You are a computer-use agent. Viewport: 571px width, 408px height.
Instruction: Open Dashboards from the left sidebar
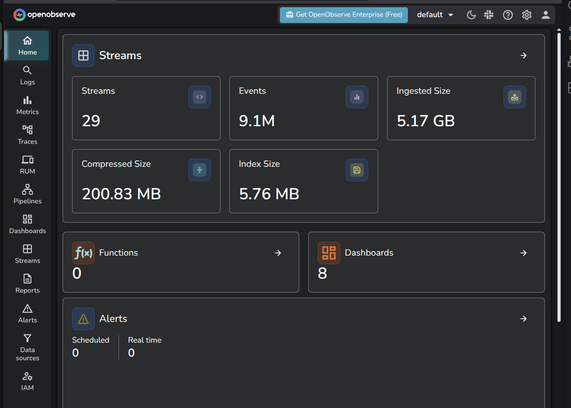27,224
